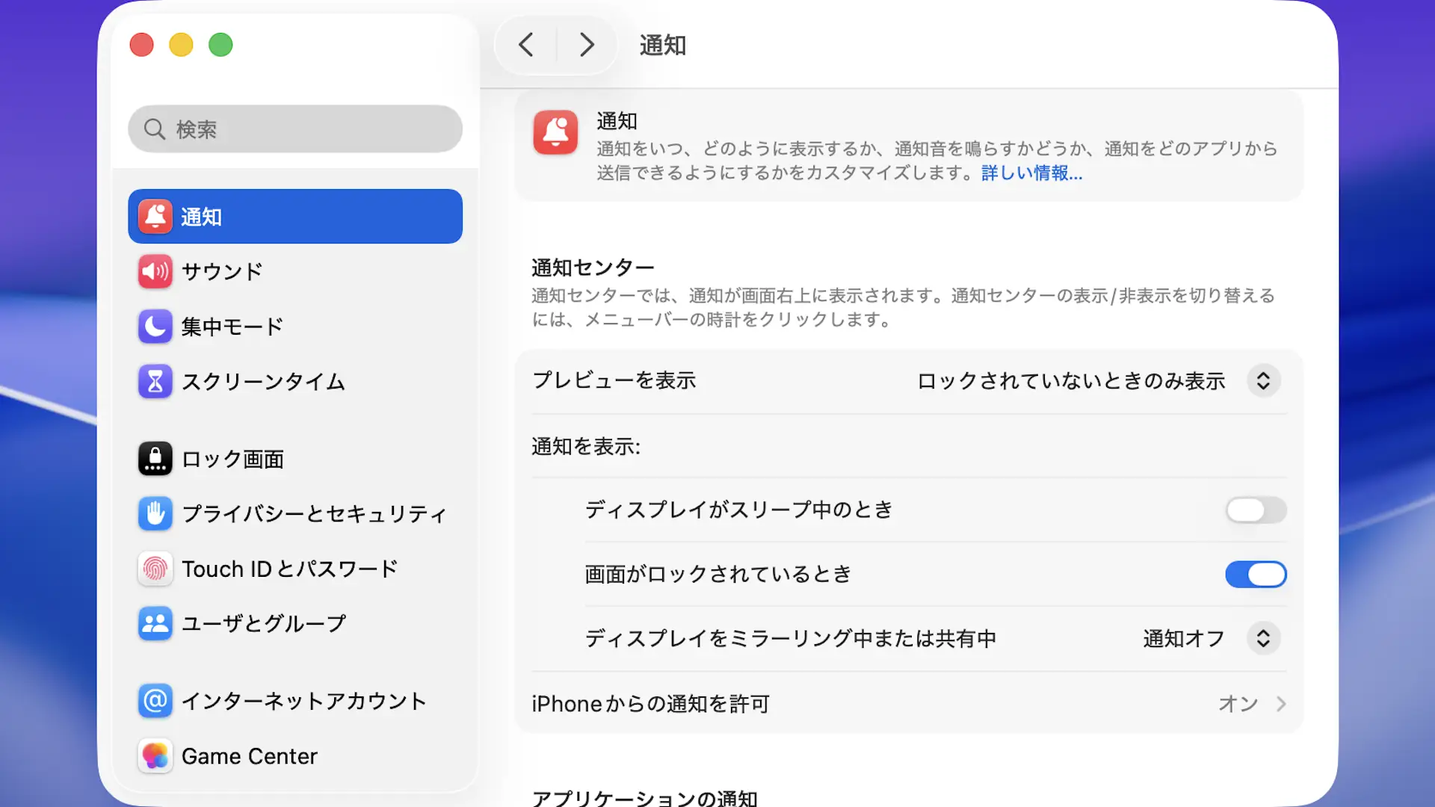Open the Show previews (プレビューを表示) dropdown
The height and width of the screenshot is (807, 1435).
pos(1263,381)
